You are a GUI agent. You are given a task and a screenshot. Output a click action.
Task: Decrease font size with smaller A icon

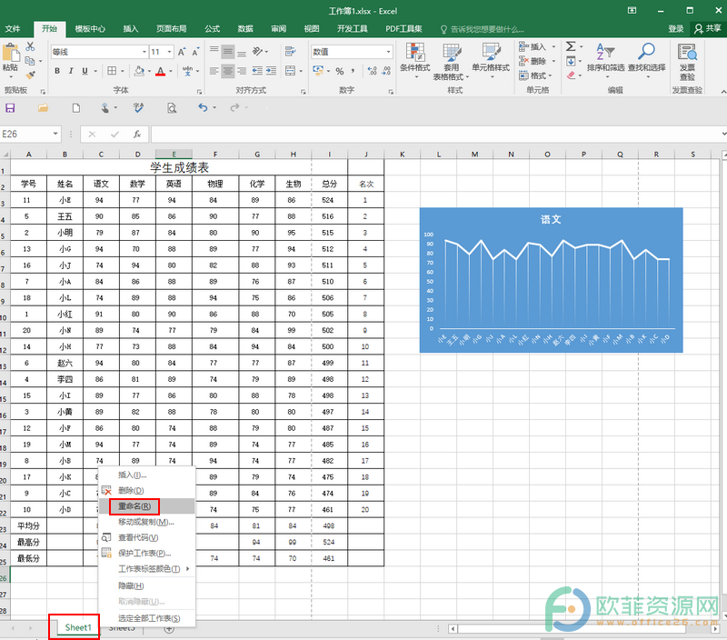195,52
